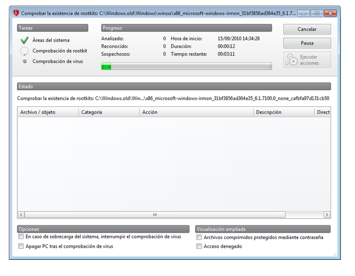This screenshot has width=355, height=276.
Task: Click the Progreso section header
Action: click(x=186, y=28)
